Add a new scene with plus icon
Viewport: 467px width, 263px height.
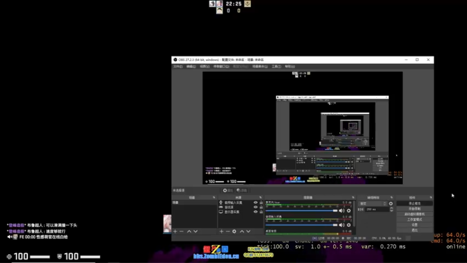click(x=175, y=231)
